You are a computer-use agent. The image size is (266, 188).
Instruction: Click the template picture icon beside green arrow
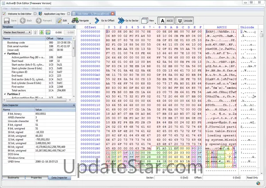48,32
